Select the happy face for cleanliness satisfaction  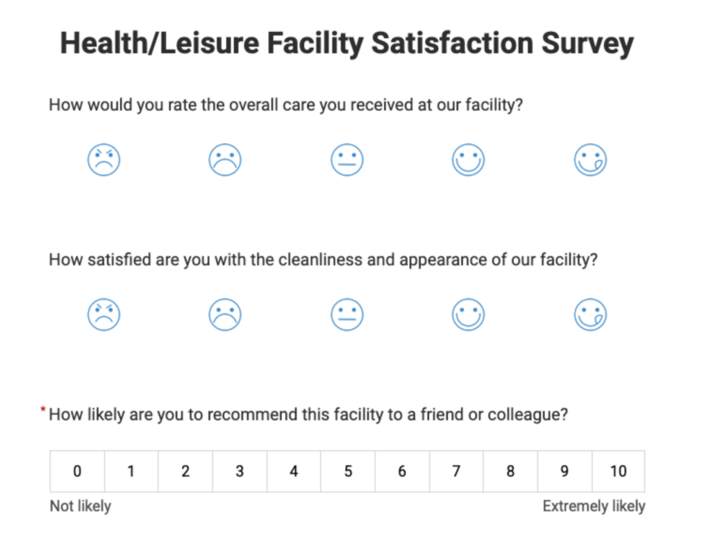pos(468,313)
